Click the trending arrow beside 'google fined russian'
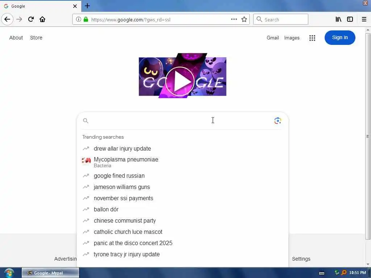This screenshot has height=278, width=371. pyautogui.click(x=86, y=176)
